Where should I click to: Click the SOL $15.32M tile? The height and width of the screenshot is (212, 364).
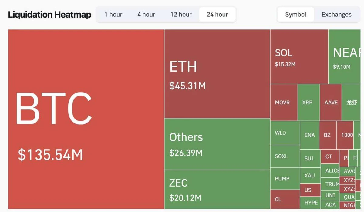(299, 56)
